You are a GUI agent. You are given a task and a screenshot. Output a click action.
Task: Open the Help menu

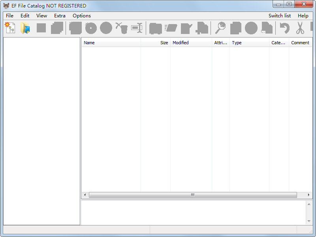point(303,16)
